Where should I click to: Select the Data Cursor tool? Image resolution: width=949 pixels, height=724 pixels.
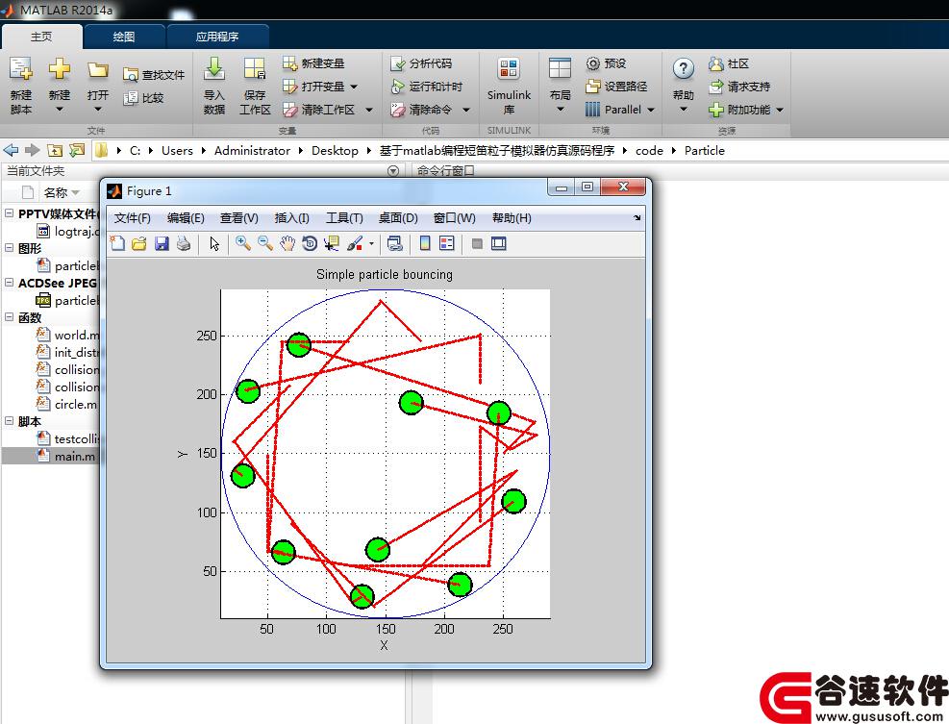[331, 243]
